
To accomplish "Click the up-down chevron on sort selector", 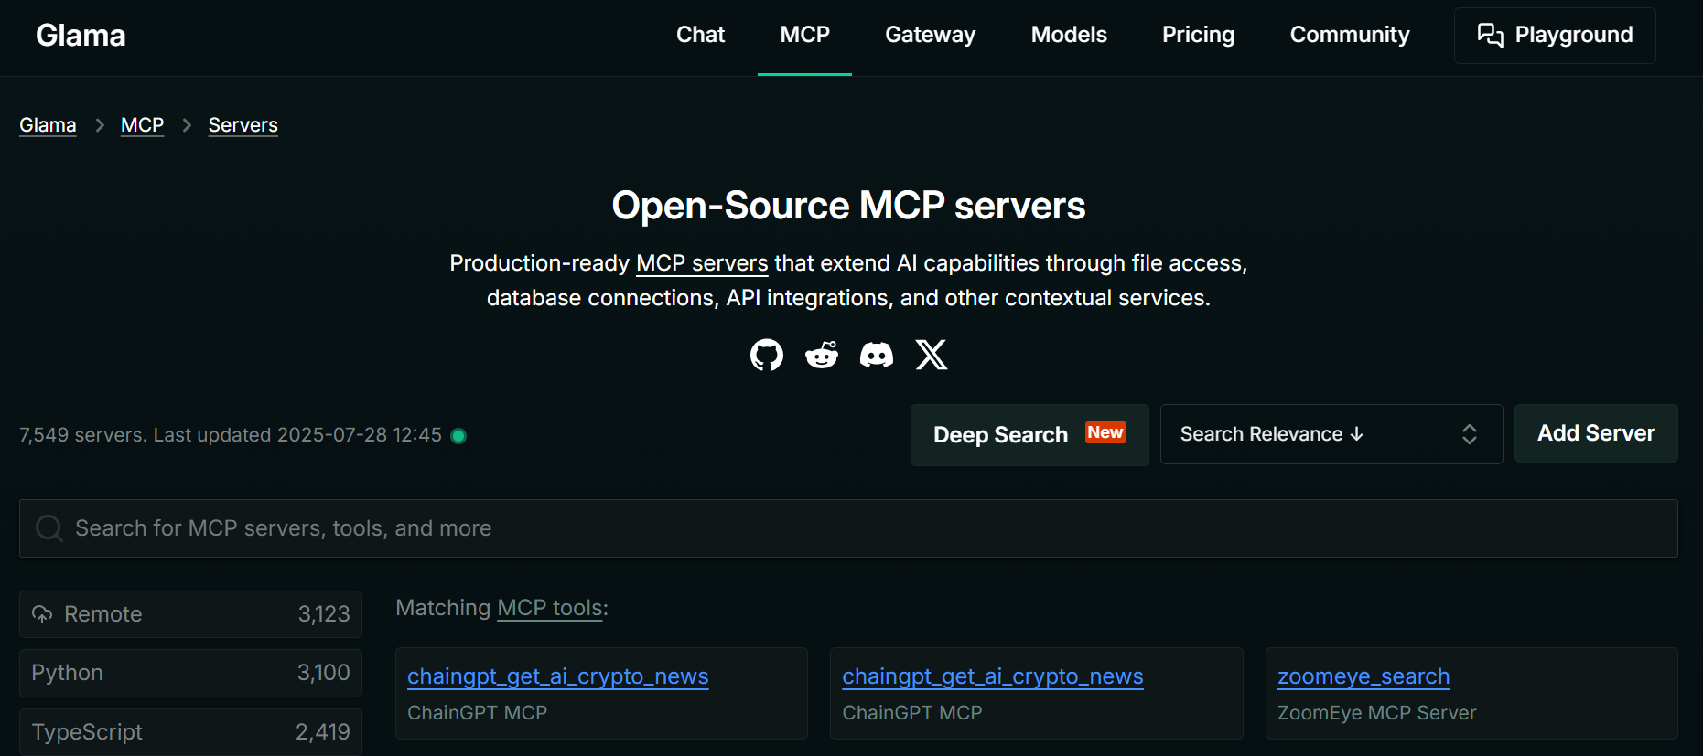I will [x=1469, y=434].
